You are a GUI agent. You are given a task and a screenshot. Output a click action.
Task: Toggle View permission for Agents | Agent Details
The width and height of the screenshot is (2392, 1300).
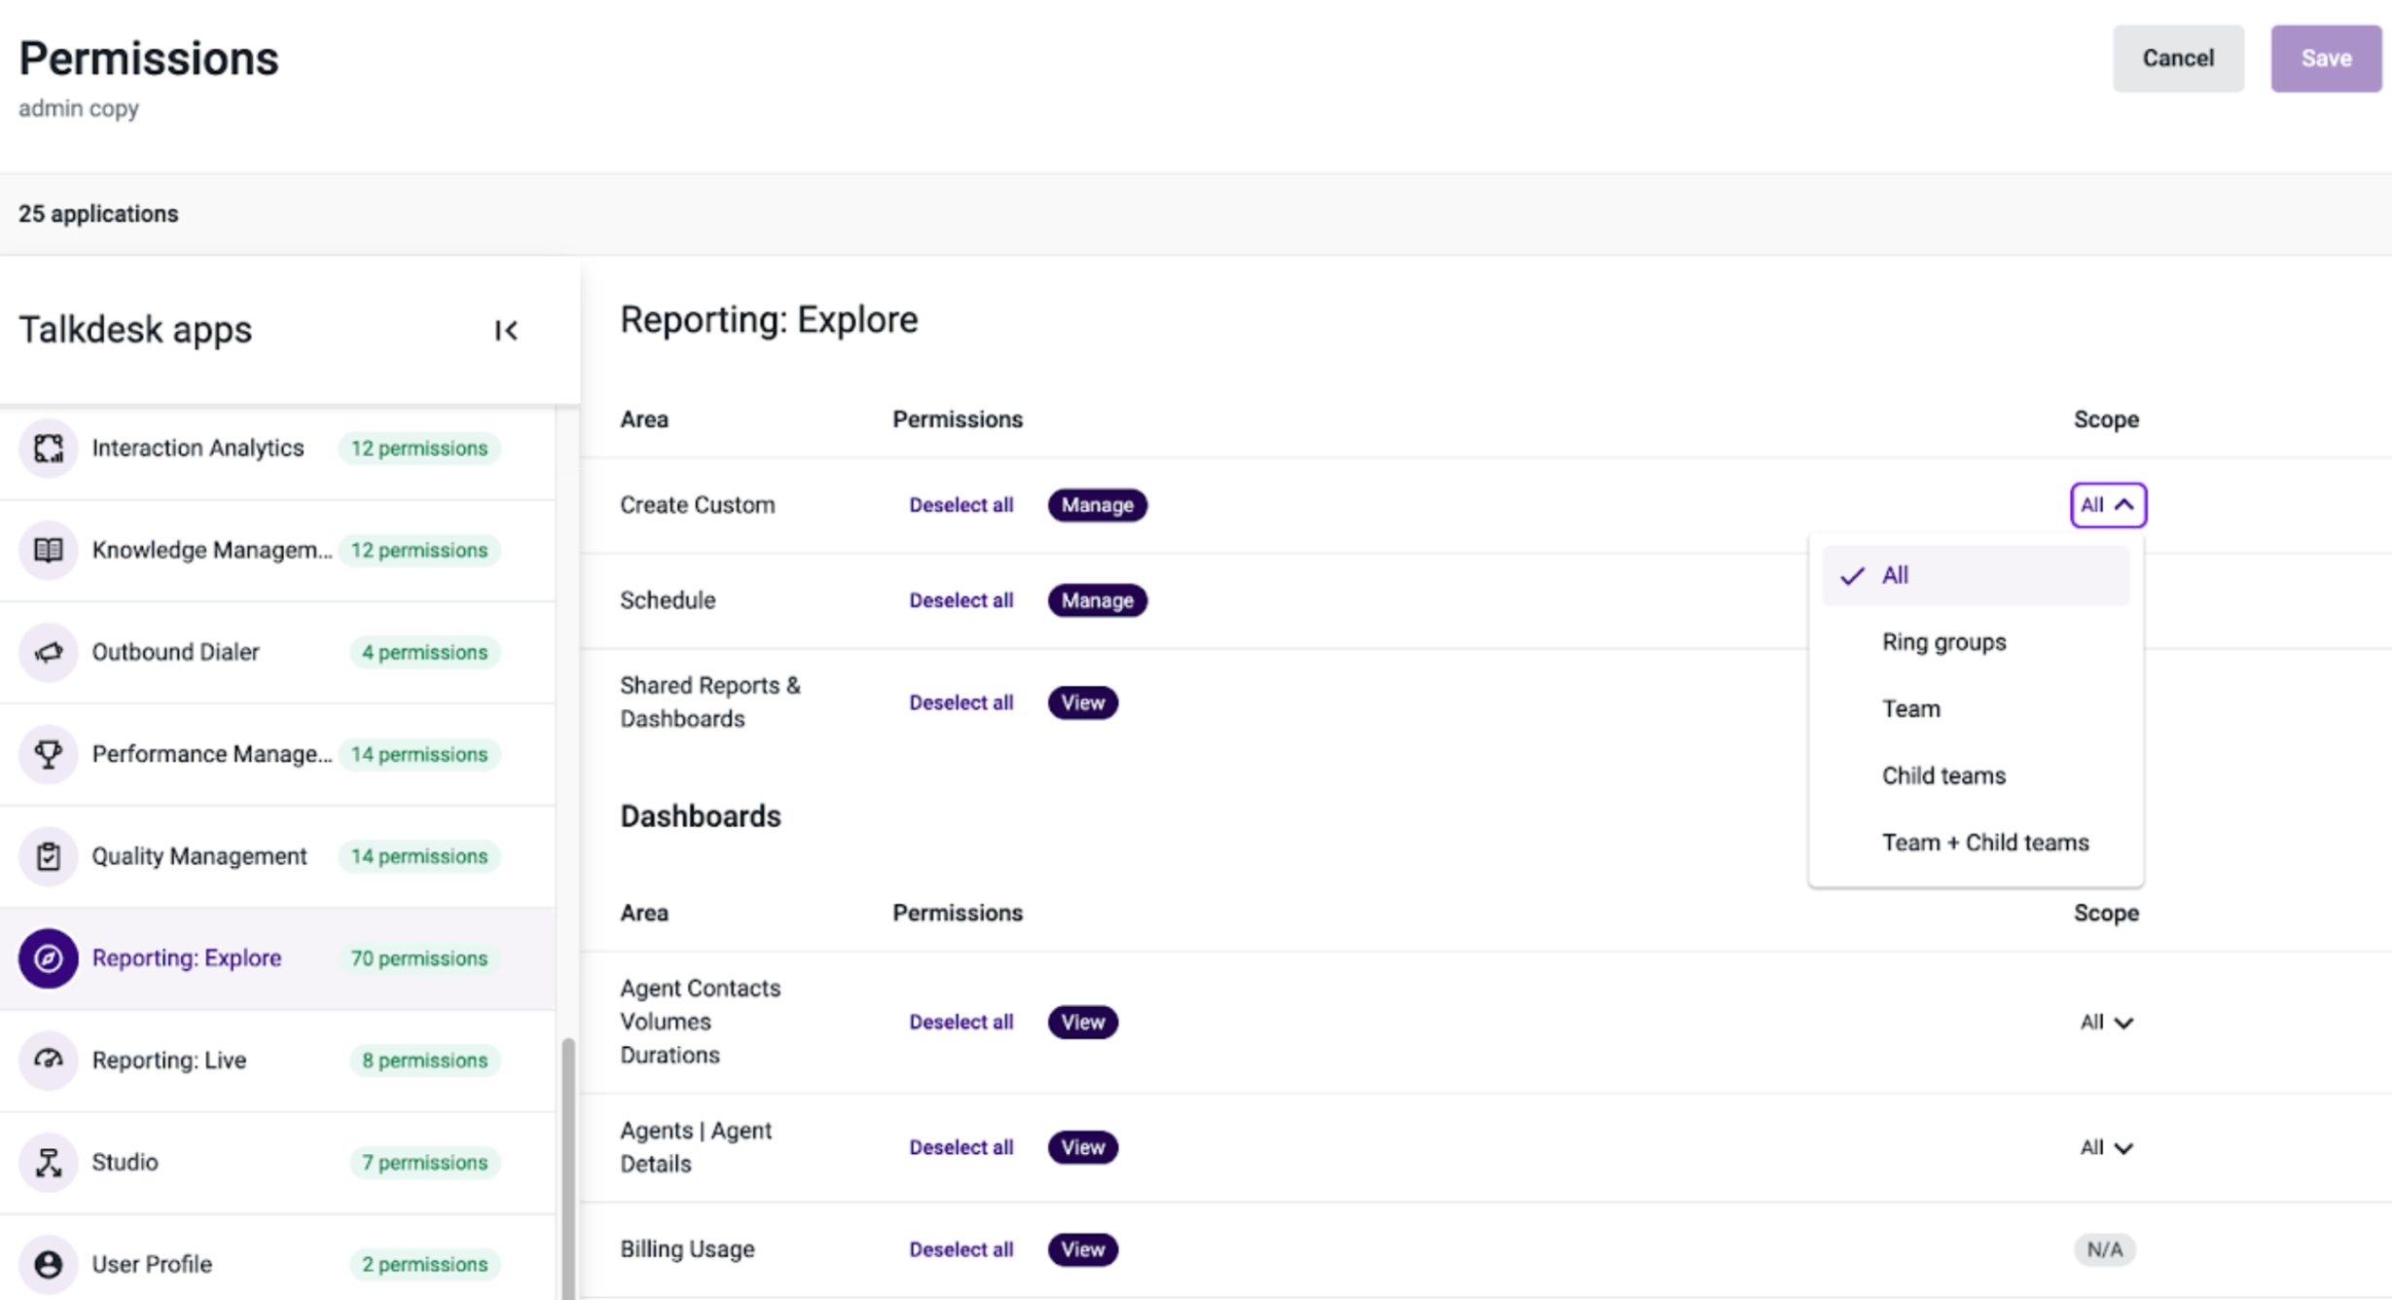tap(1082, 1147)
